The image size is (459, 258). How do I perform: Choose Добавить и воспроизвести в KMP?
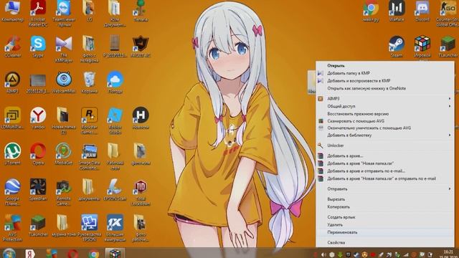(385, 81)
